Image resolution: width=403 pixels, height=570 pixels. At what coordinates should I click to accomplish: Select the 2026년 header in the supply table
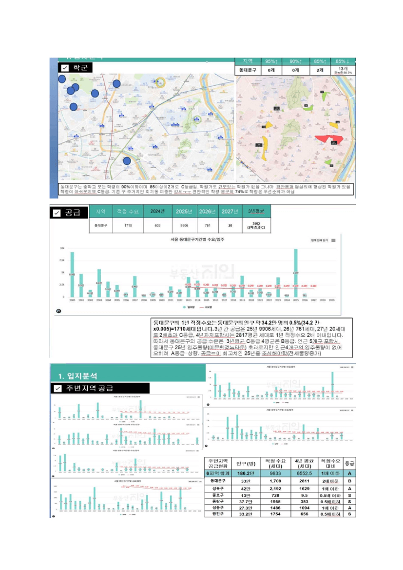click(208, 212)
